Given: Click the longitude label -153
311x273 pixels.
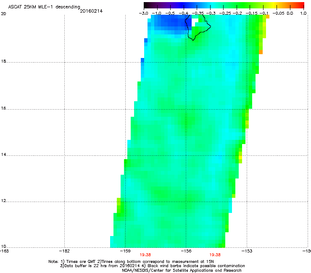Looking at the screenshot, I should click(247, 251).
